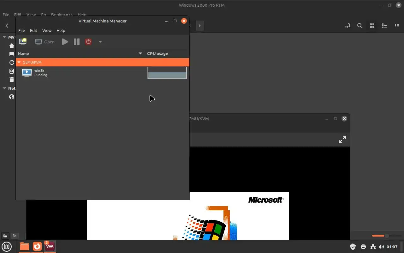Screen dimensions: 404x253
Task: Switch file manager to compact view
Action: click(x=397, y=26)
